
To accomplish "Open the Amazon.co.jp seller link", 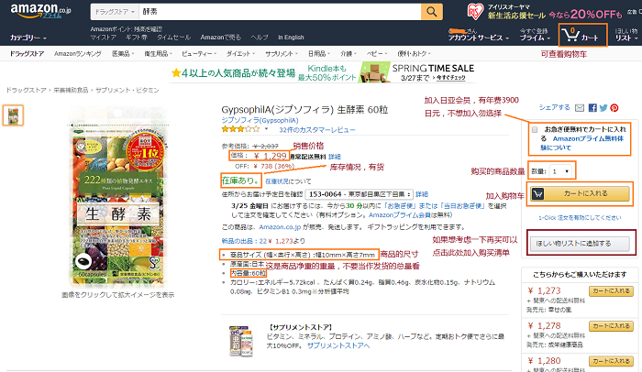I will pyautogui.click(x=280, y=227).
